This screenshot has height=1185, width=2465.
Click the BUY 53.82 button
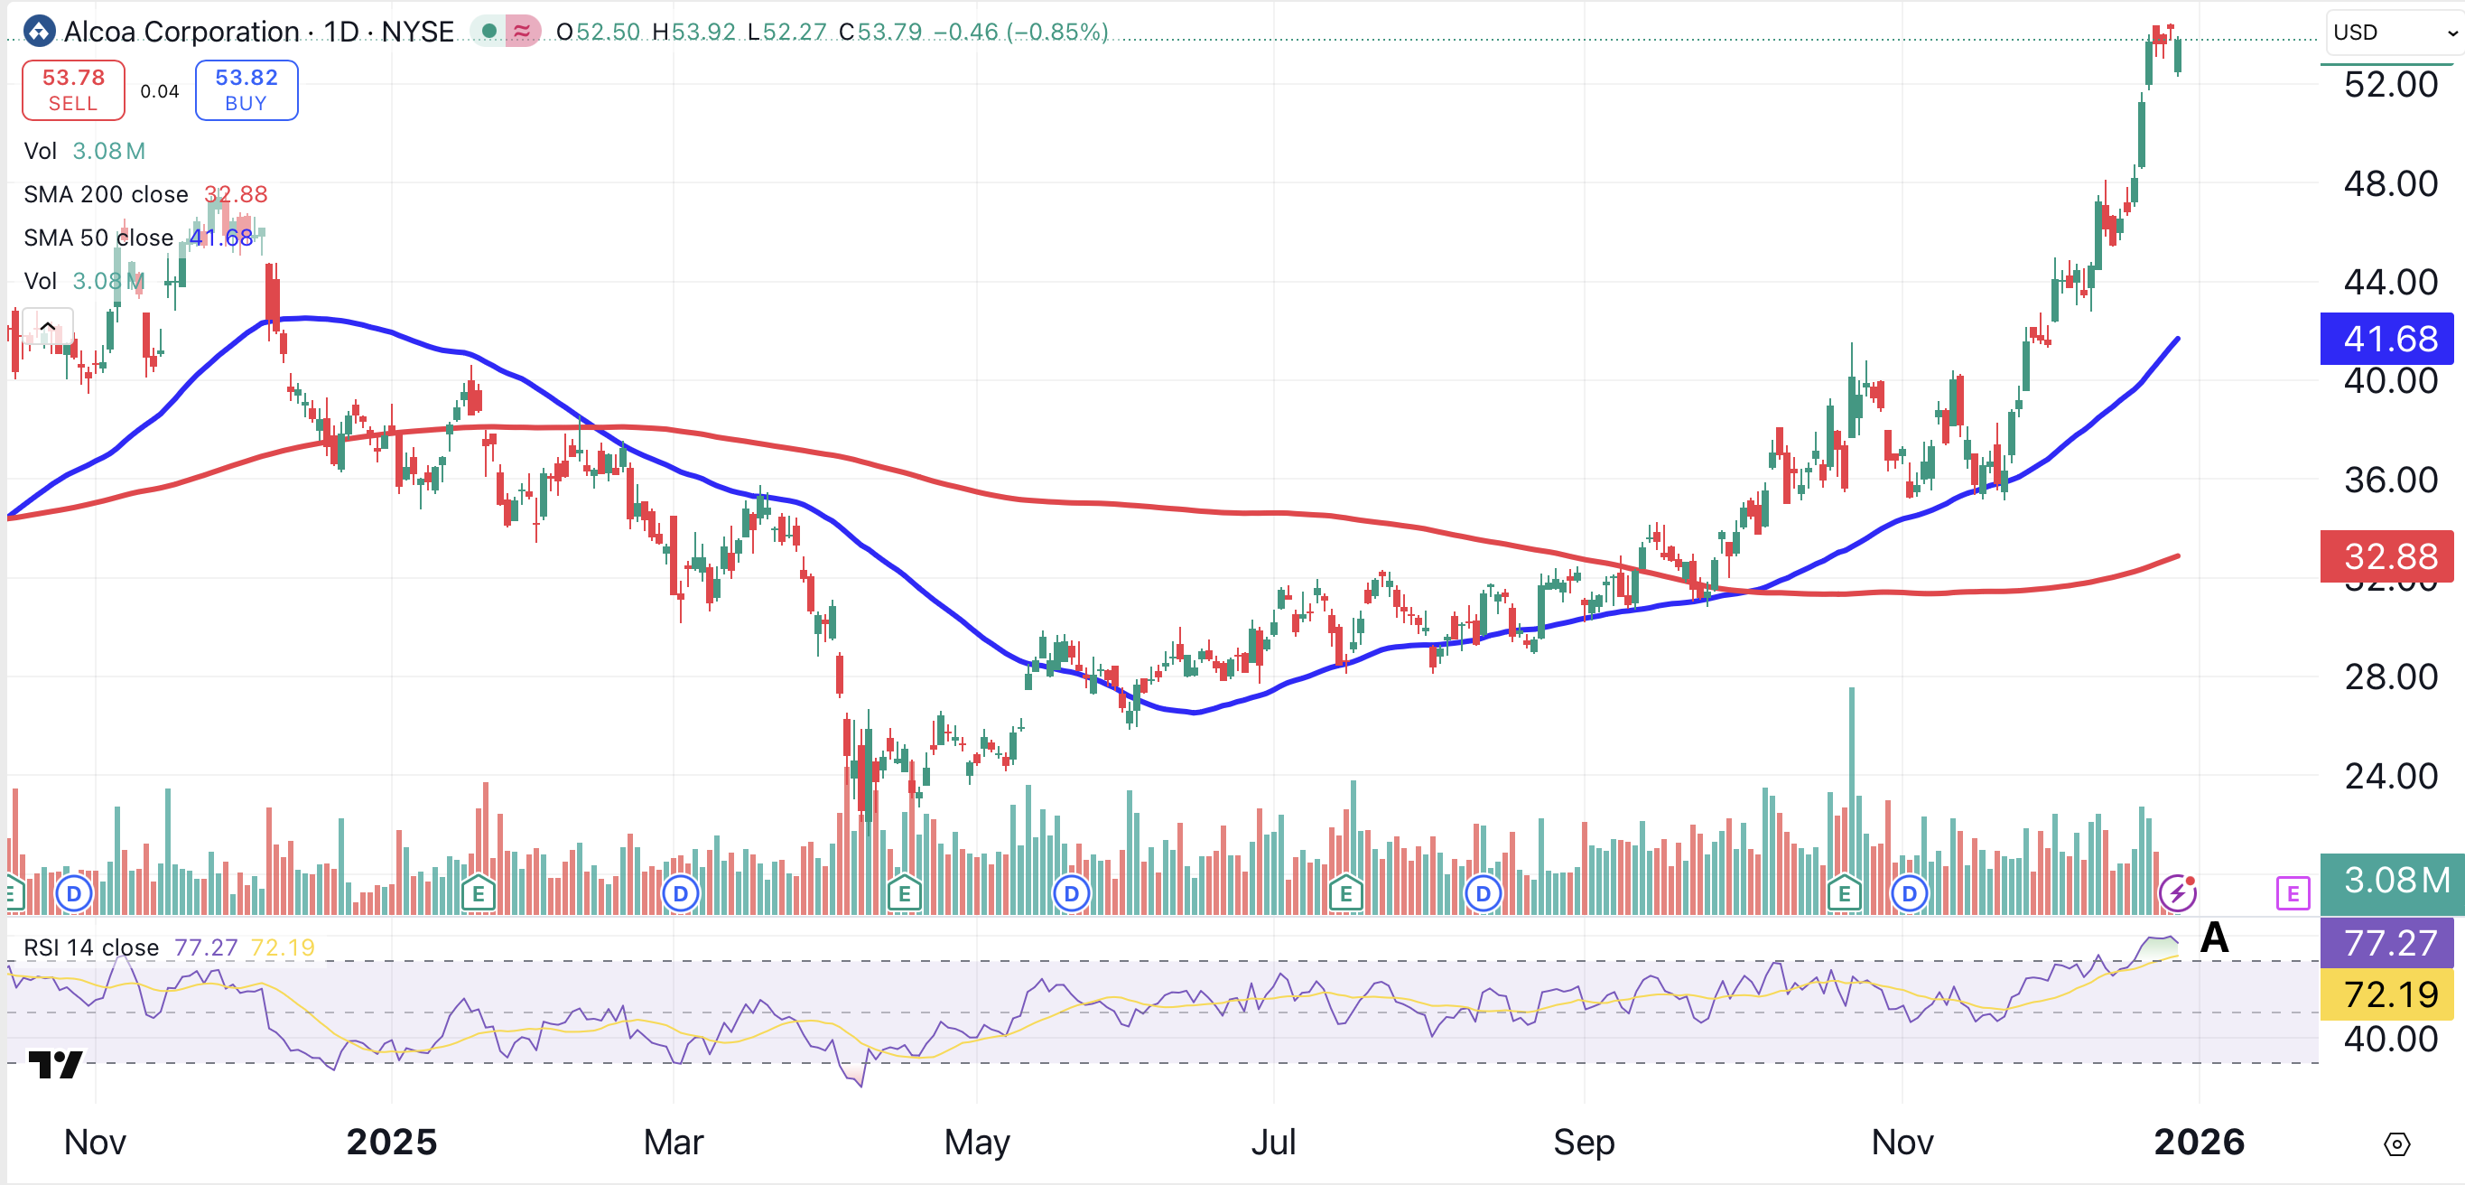click(x=246, y=90)
